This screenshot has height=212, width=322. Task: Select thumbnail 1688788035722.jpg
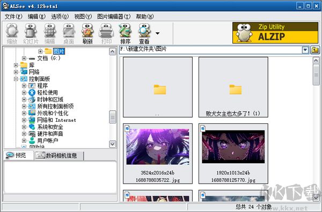pyautogui.click(x=158, y=153)
